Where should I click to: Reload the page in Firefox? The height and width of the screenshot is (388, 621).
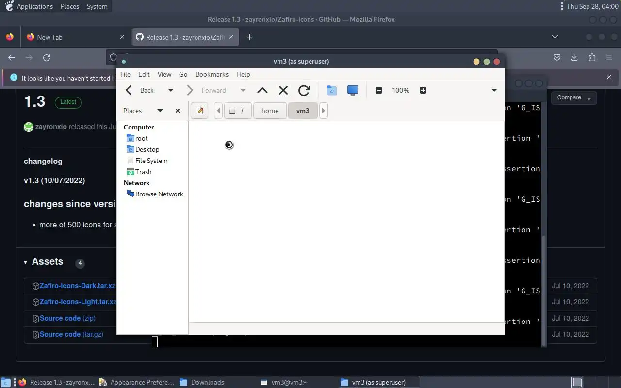[47, 57]
